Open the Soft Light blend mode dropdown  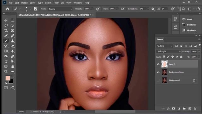point(169,51)
